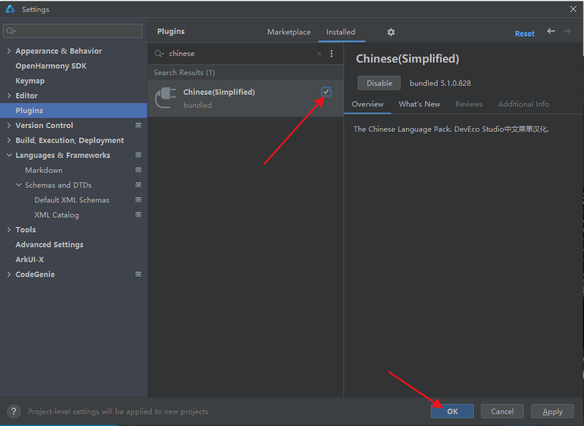Select Keymap in settings tree
Image resolution: width=584 pixels, height=426 pixels.
point(30,81)
